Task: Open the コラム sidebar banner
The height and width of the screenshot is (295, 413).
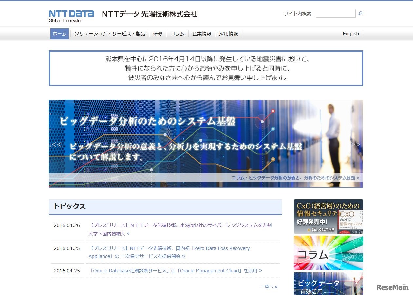Action: 328,253
